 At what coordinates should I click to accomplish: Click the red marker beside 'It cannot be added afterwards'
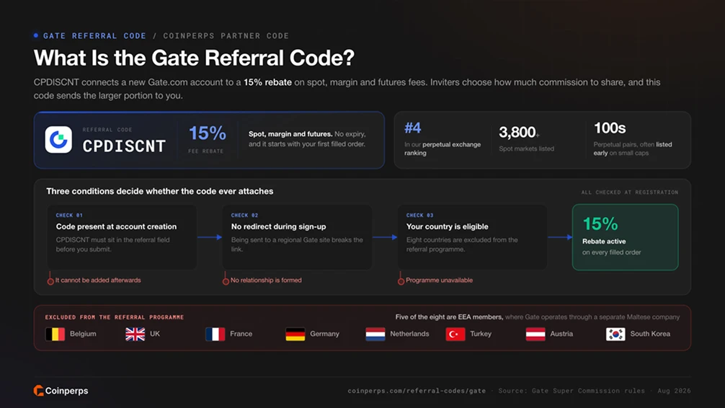tap(50, 281)
